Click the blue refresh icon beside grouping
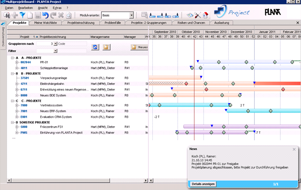Screen dimensions: 301x190 (95, 46)
